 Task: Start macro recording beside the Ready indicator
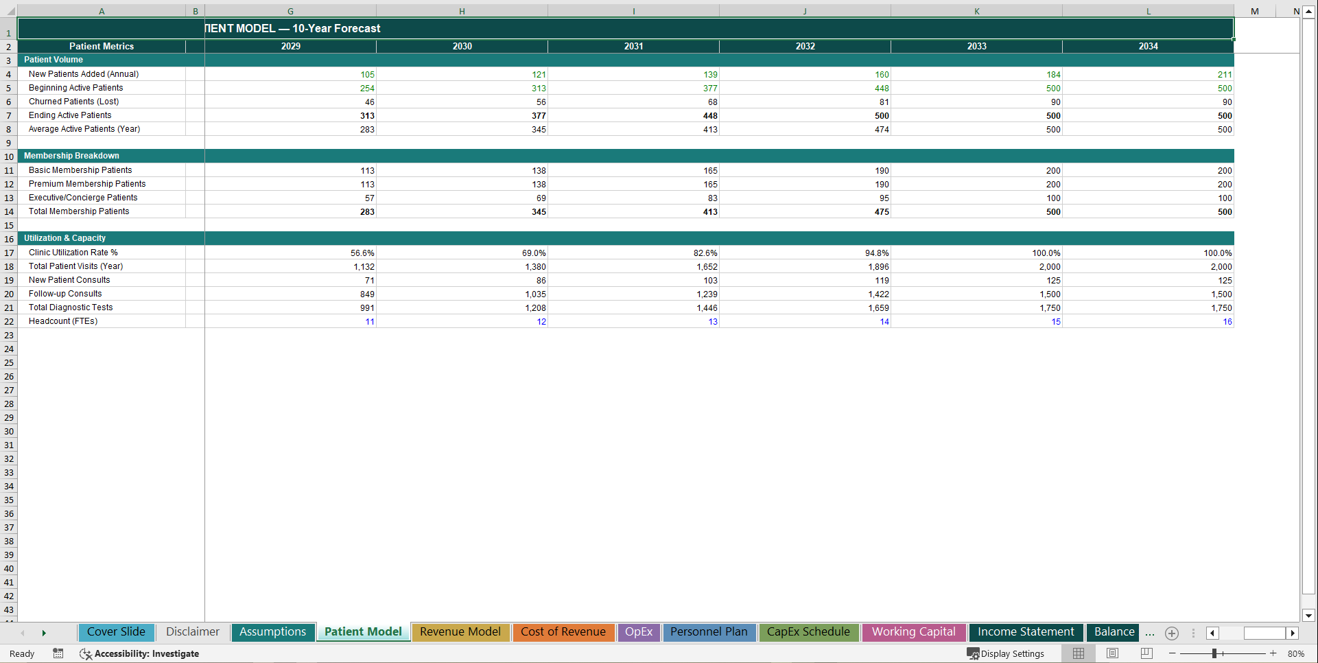(x=58, y=653)
